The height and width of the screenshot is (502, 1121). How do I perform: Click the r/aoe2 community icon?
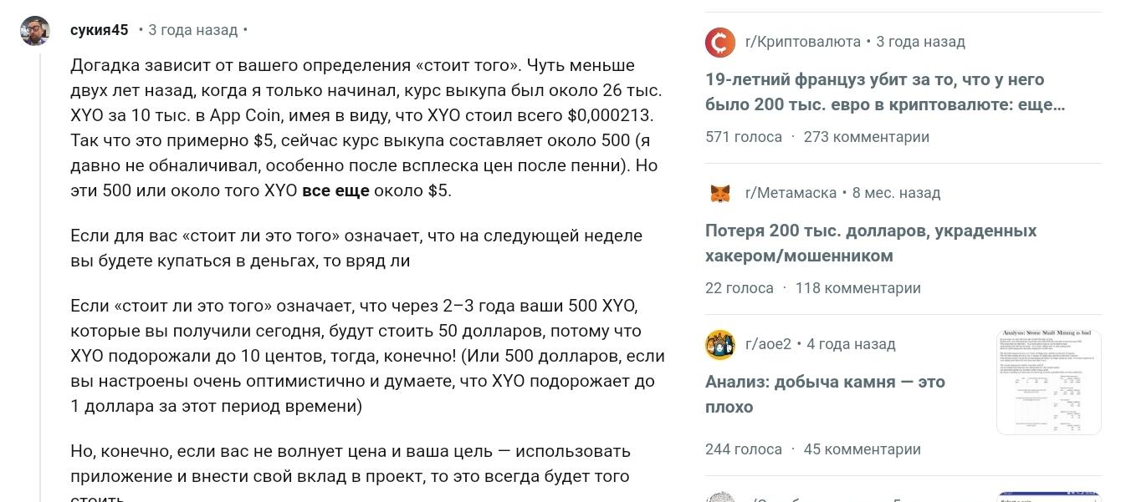[x=720, y=344]
